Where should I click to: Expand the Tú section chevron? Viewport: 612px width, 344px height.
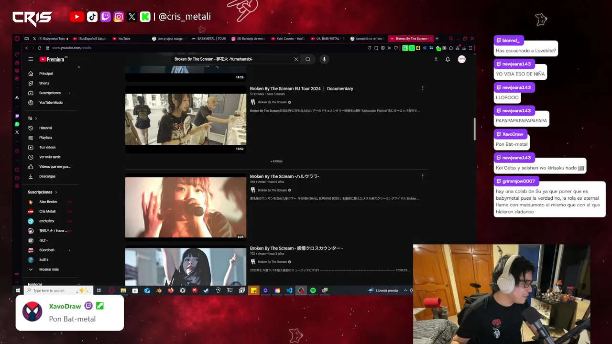36,118
